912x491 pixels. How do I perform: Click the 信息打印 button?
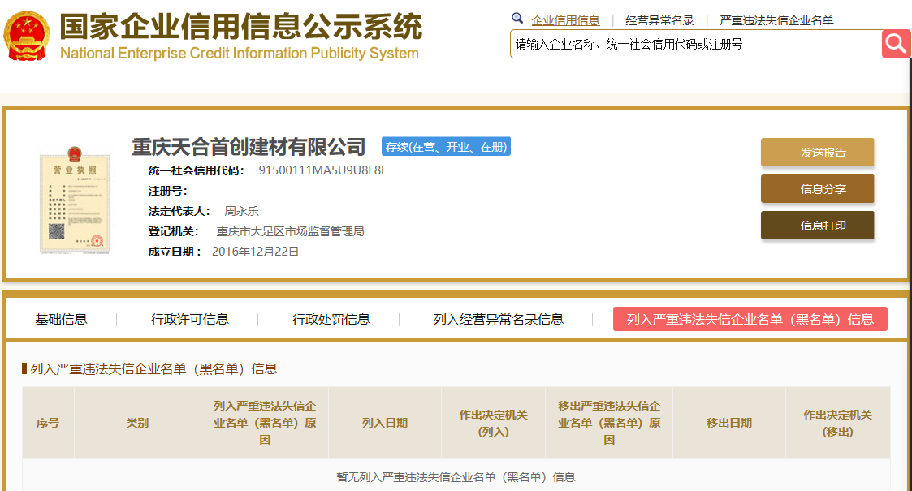click(817, 226)
